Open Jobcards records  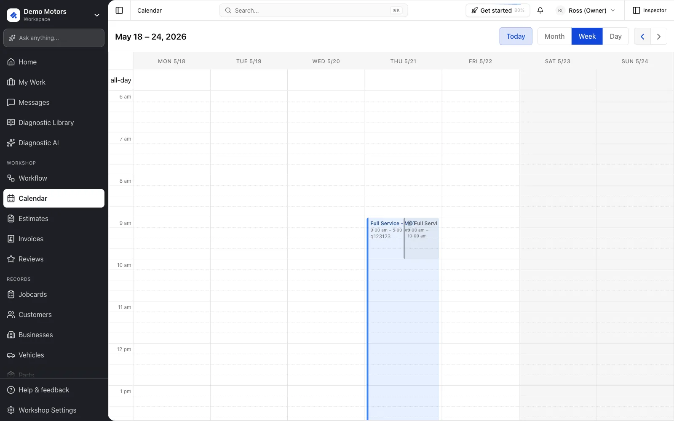(x=54, y=294)
